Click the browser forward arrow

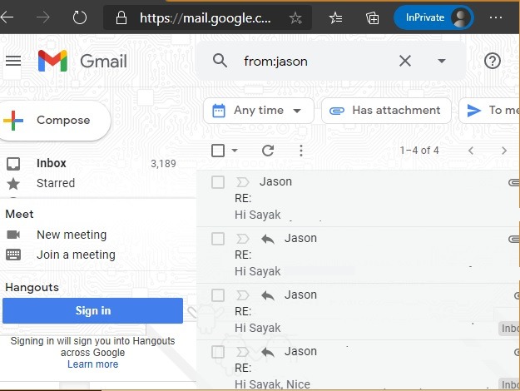43,17
